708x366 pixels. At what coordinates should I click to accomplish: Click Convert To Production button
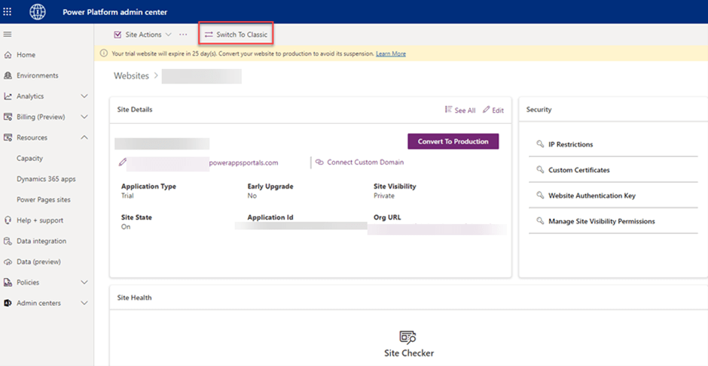(453, 141)
